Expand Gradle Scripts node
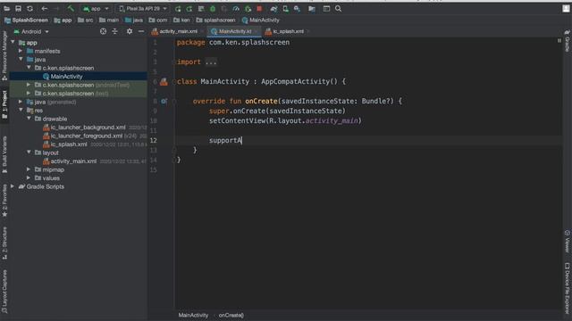This screenshot has height=321, width=572. click(x=13, y=186)
